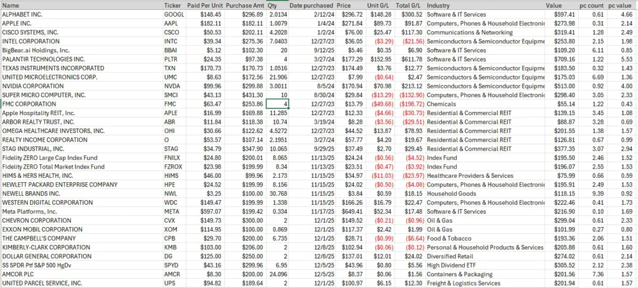
Task: Select the selected Qty cell for FMC Corporation
Action: tap(277, 104)
